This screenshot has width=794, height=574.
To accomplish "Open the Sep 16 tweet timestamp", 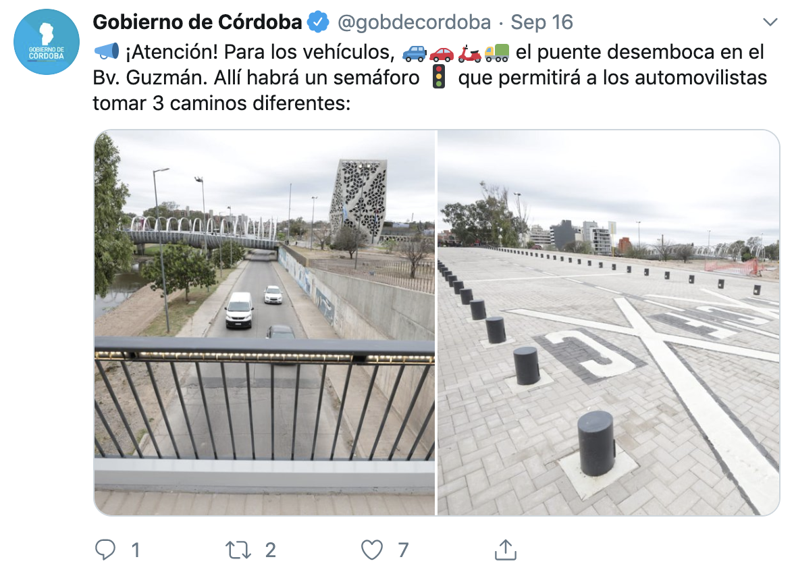I will tap(541, 22).
